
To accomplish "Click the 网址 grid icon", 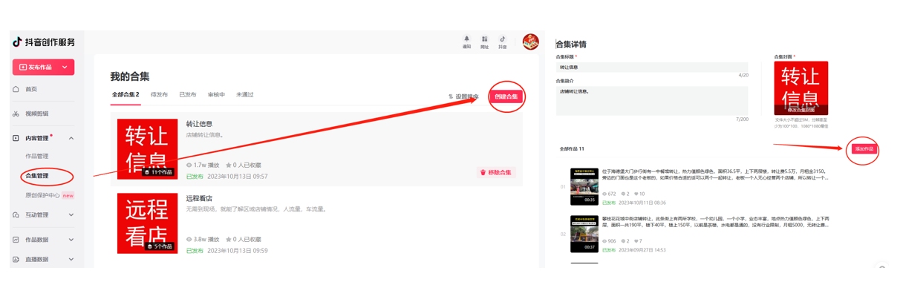I will tap(484, 39).
